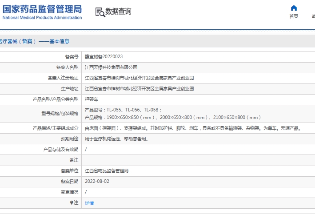This screenshot has height=214, width=315.
Task: Click the 首页 menu label
Action: tap(294, 16)
